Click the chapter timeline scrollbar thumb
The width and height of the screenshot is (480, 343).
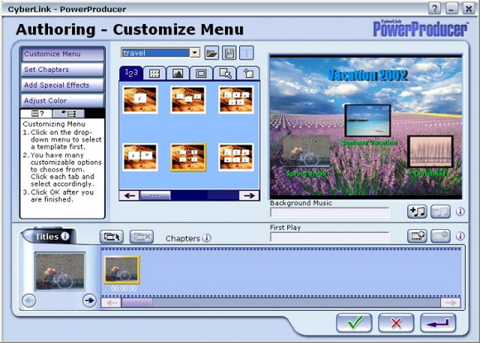137,303
